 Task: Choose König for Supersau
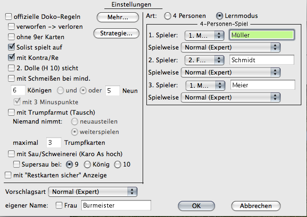(87, 165)
